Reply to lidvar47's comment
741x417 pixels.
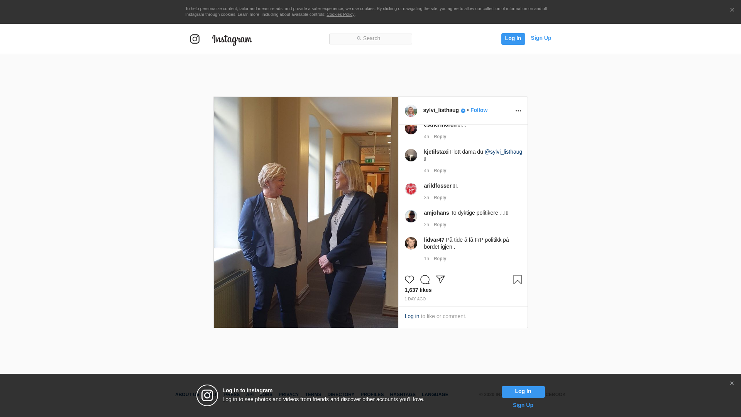coord(440,259)
